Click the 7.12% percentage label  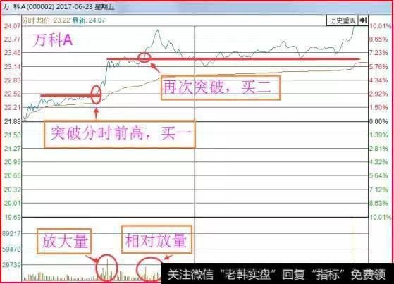click(x=378, y=190)
